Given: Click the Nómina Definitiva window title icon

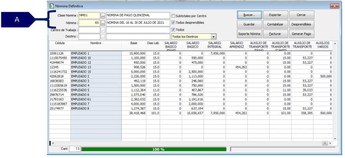Looking at the screenshot, I should 52,6.
